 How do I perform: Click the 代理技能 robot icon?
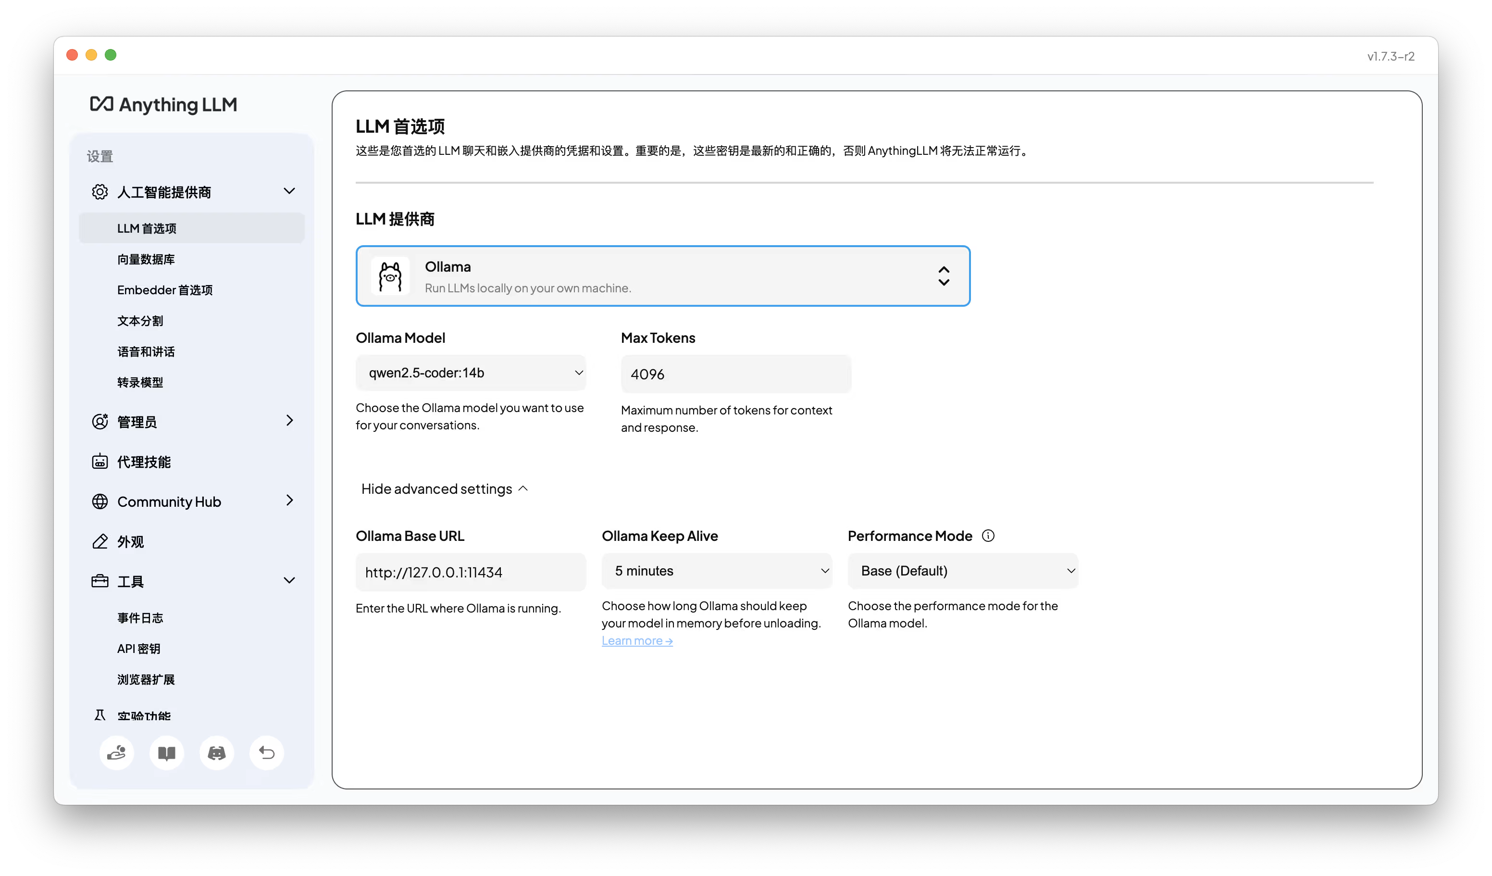tap(99, 462)
